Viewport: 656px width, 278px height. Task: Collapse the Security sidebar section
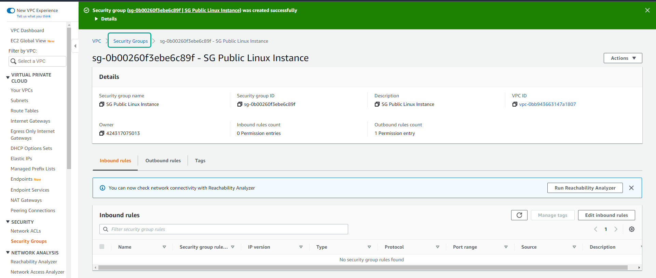tap(8, 222)
